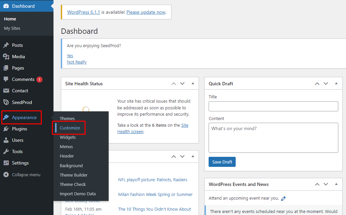Move Site Health Status widget up
This screenshot has height=215, width=346.
point(174,84)
